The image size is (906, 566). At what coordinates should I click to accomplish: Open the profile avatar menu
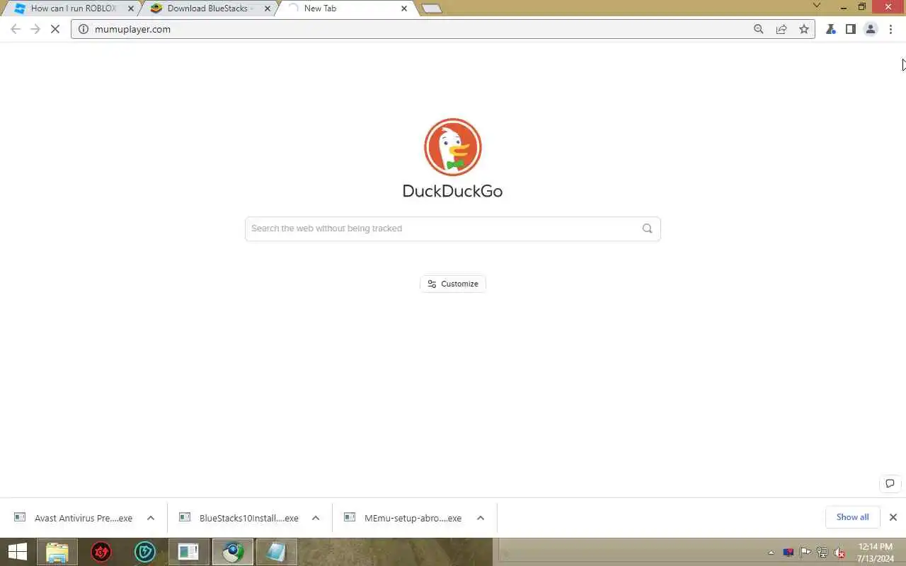(871, 29)
